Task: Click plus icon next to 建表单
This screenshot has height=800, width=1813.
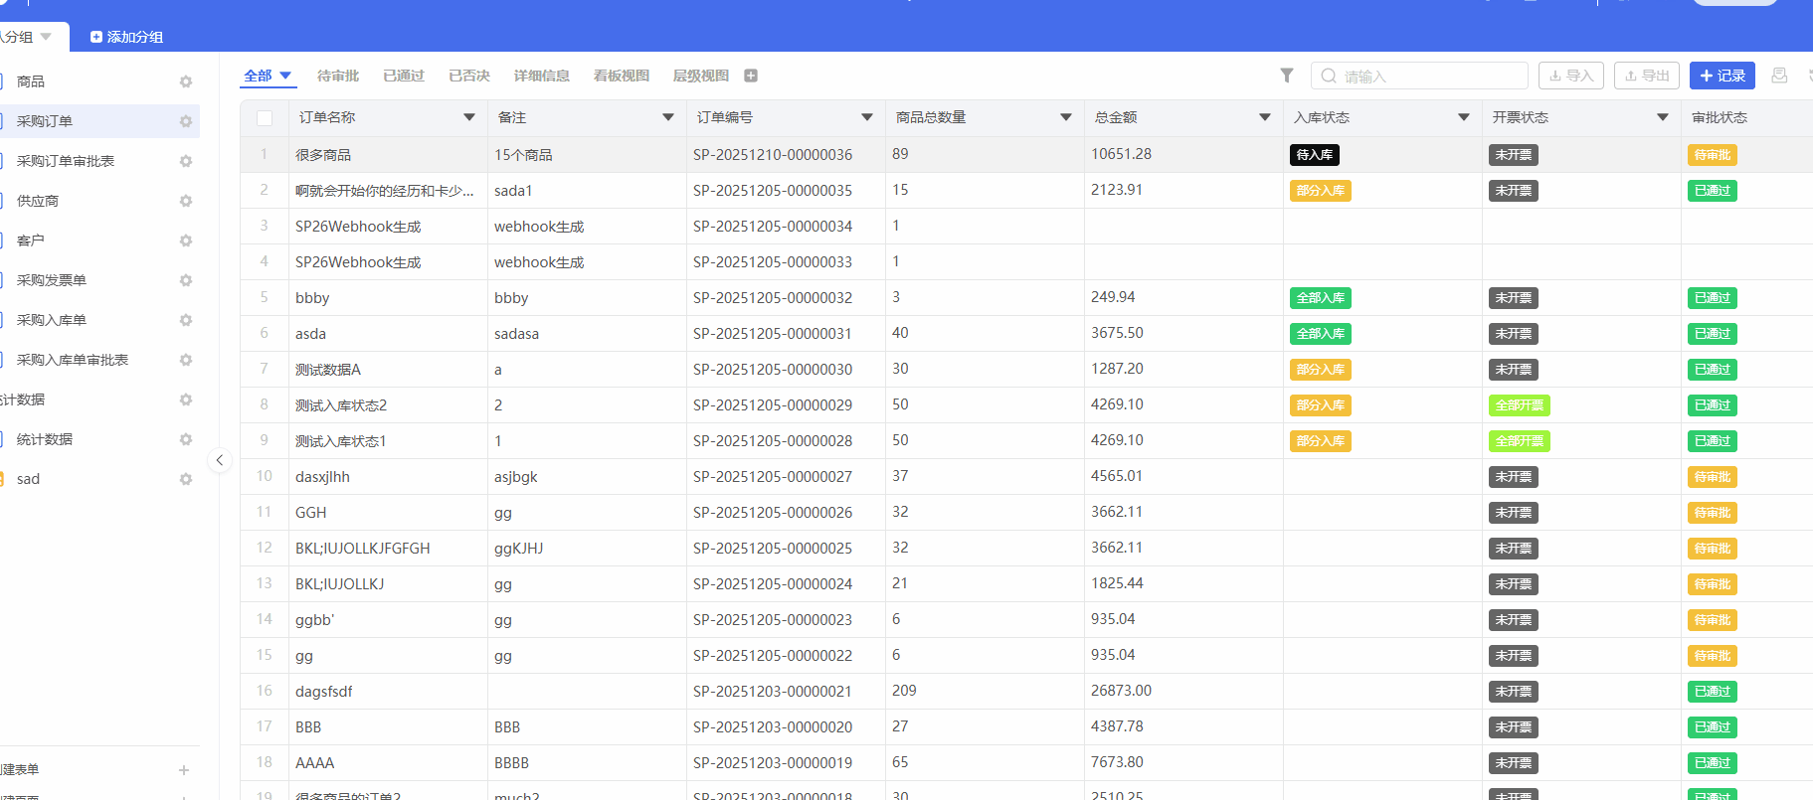Action: tap(184, 770)
